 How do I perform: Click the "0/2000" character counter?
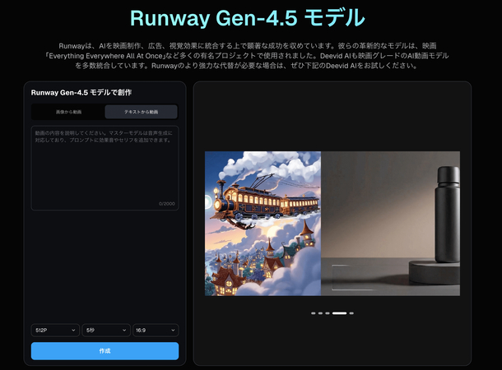click(x=167, y=204)
